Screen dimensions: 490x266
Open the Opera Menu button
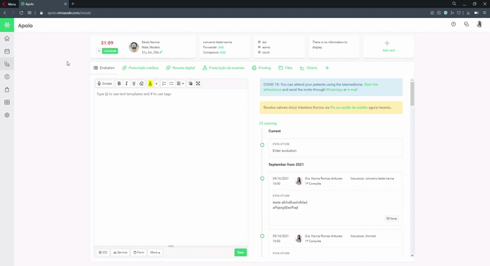9,4
